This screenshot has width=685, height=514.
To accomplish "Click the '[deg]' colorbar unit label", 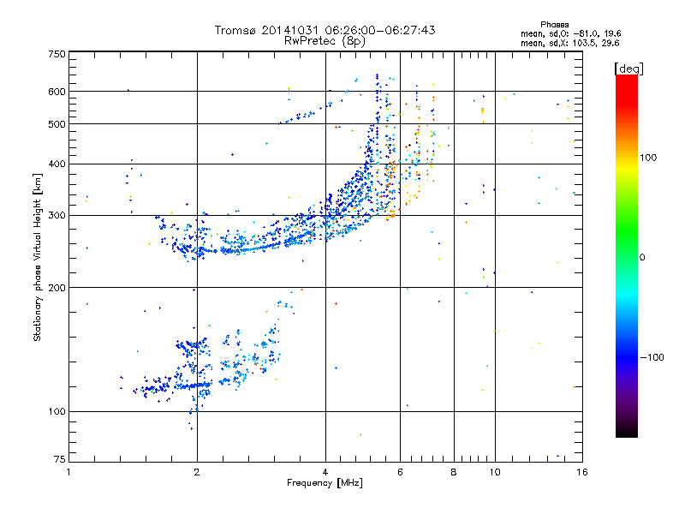I will pos(628,69).
